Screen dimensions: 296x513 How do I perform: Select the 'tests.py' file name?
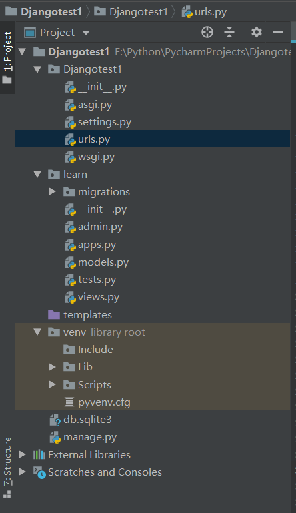[97, 280]
